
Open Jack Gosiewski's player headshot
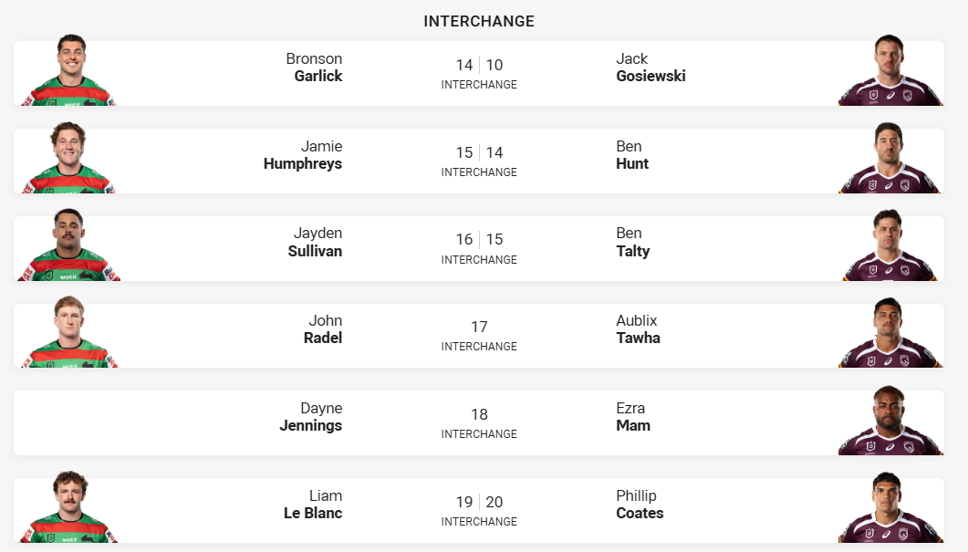point(890,70)
